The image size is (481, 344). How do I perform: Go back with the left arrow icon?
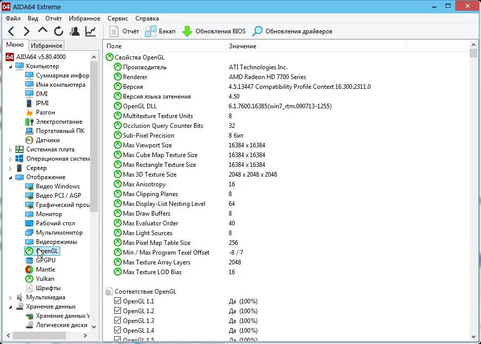11,31
